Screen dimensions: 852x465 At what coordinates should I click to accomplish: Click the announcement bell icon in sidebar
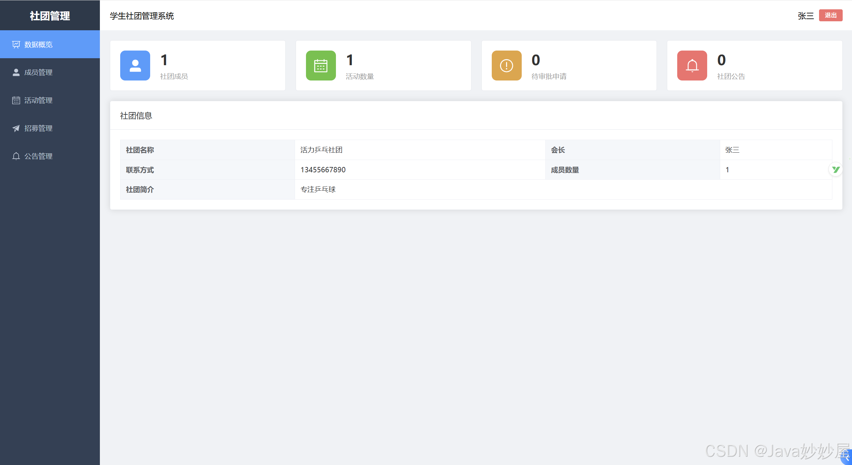[16, 156]
